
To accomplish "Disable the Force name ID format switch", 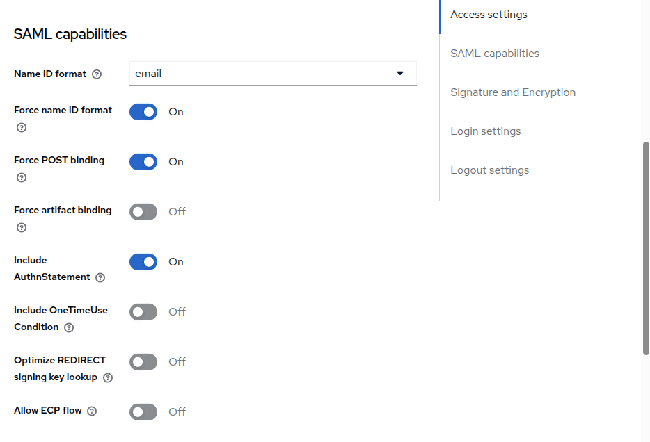I will point(143,112).
